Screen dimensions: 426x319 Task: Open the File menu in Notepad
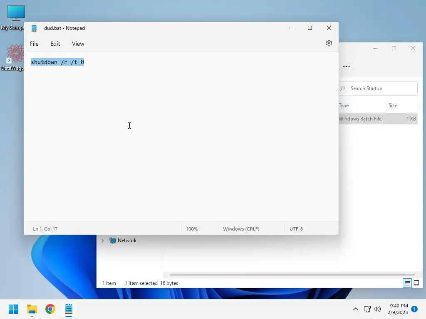coord(34,44)
